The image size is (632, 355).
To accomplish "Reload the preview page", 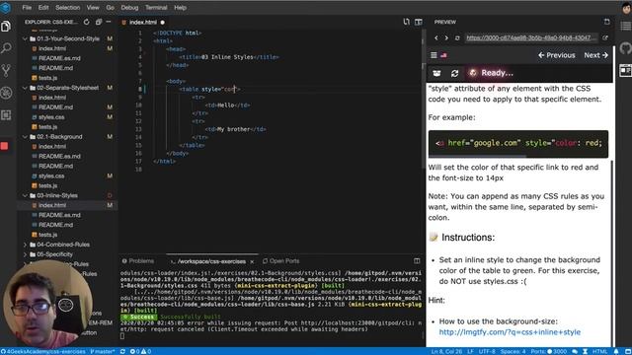I will [457, 37].
